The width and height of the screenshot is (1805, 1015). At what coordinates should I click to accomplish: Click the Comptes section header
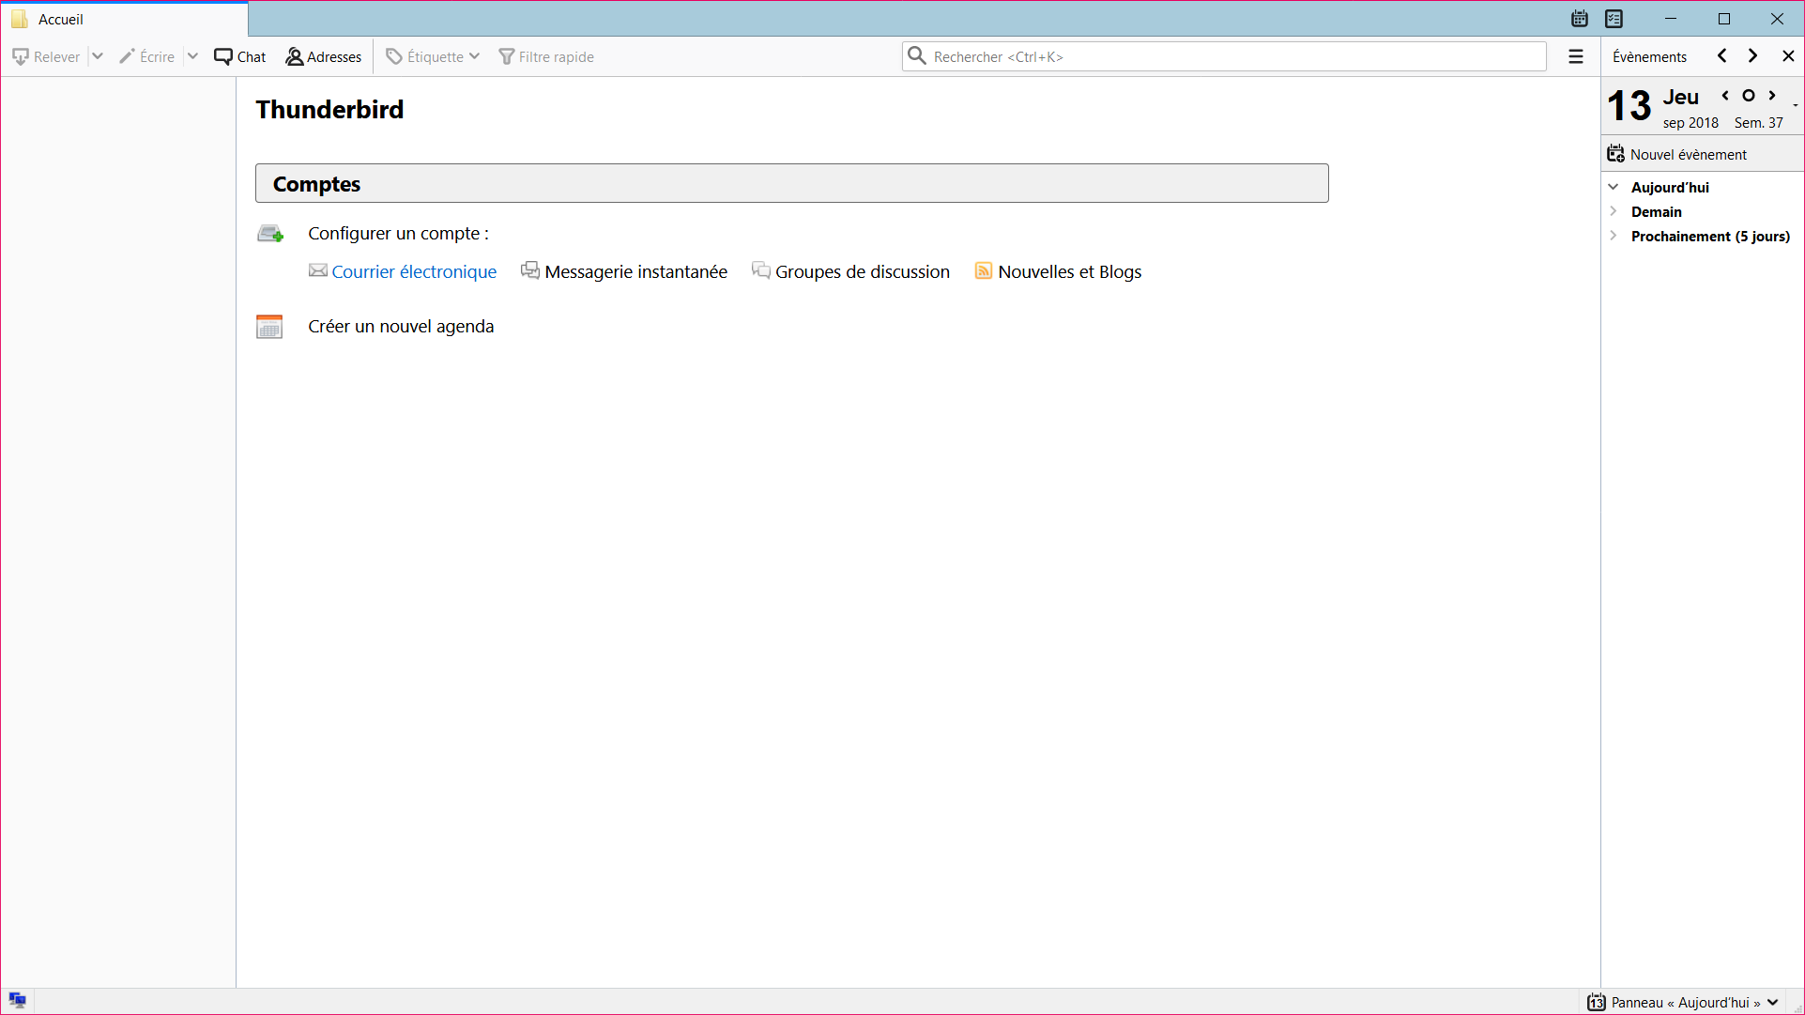792,183
